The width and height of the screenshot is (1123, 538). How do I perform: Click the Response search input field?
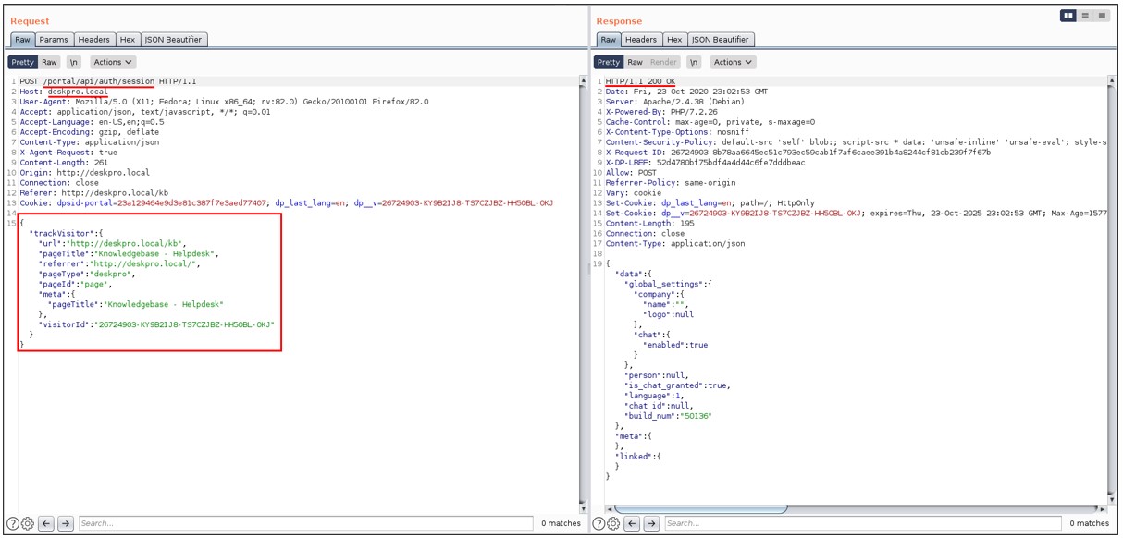862,523
